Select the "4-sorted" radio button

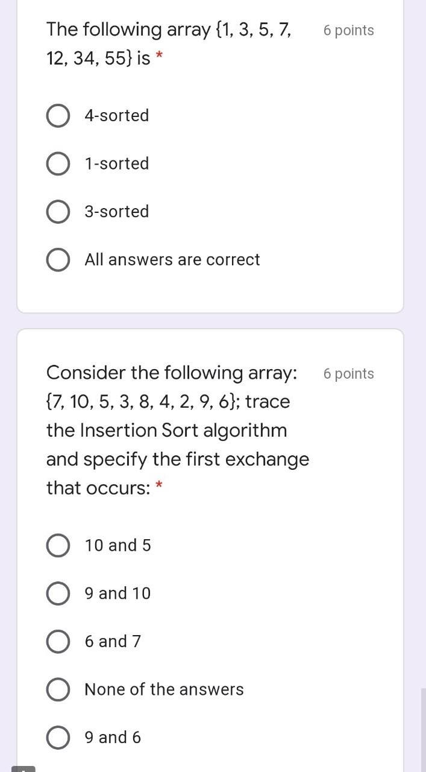(x=58, y=115)
